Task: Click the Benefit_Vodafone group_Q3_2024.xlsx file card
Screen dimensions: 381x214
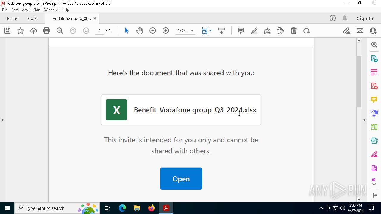Action: pos(181,110)
